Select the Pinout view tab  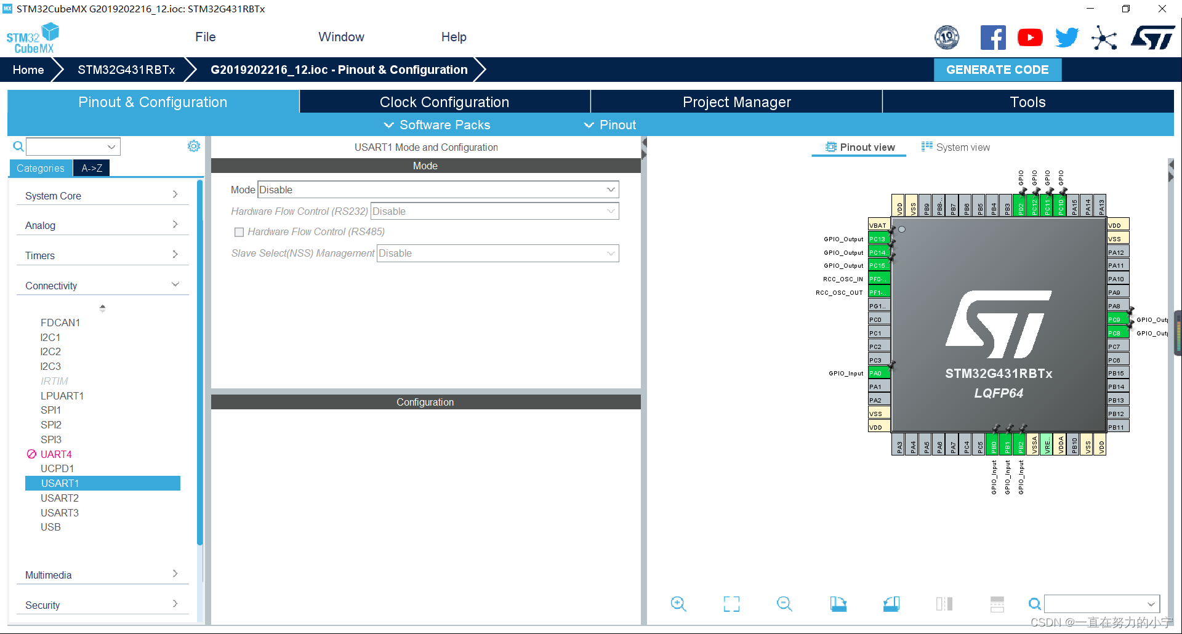coord(859,147)
